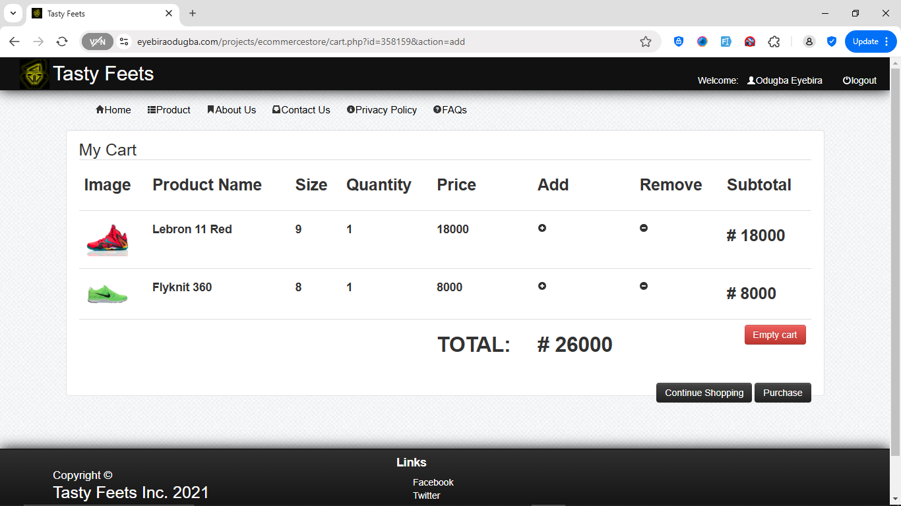Open the browser Extensions puzzle icon
The height and width of the screenshot is (506, 901).
774,42
